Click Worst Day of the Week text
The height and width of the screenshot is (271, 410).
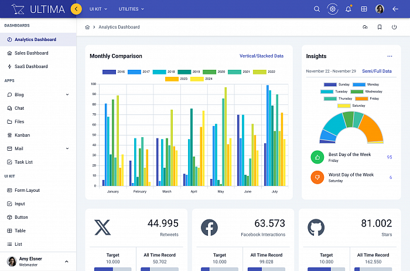coord(351,175)
